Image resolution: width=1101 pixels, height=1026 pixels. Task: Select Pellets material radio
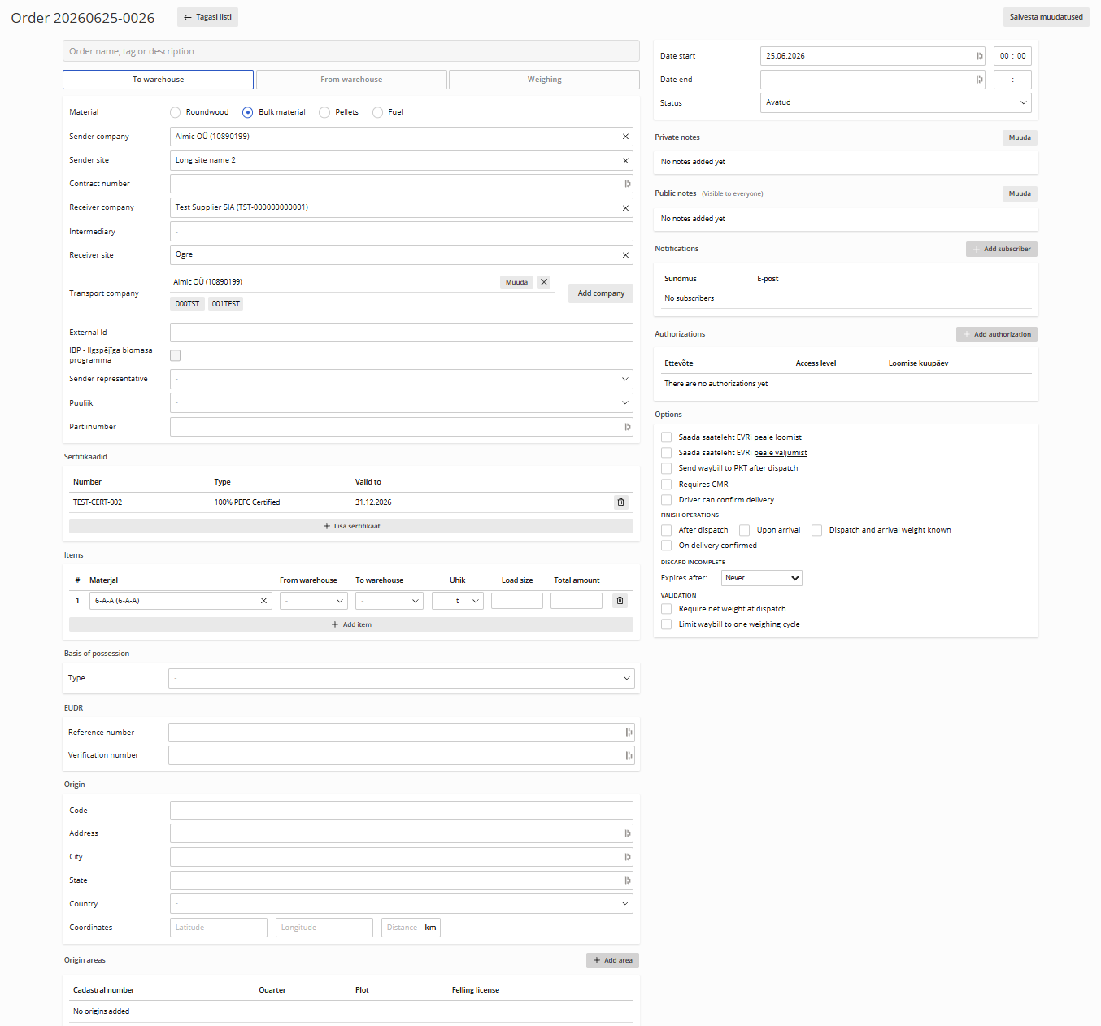pos(324,112)
